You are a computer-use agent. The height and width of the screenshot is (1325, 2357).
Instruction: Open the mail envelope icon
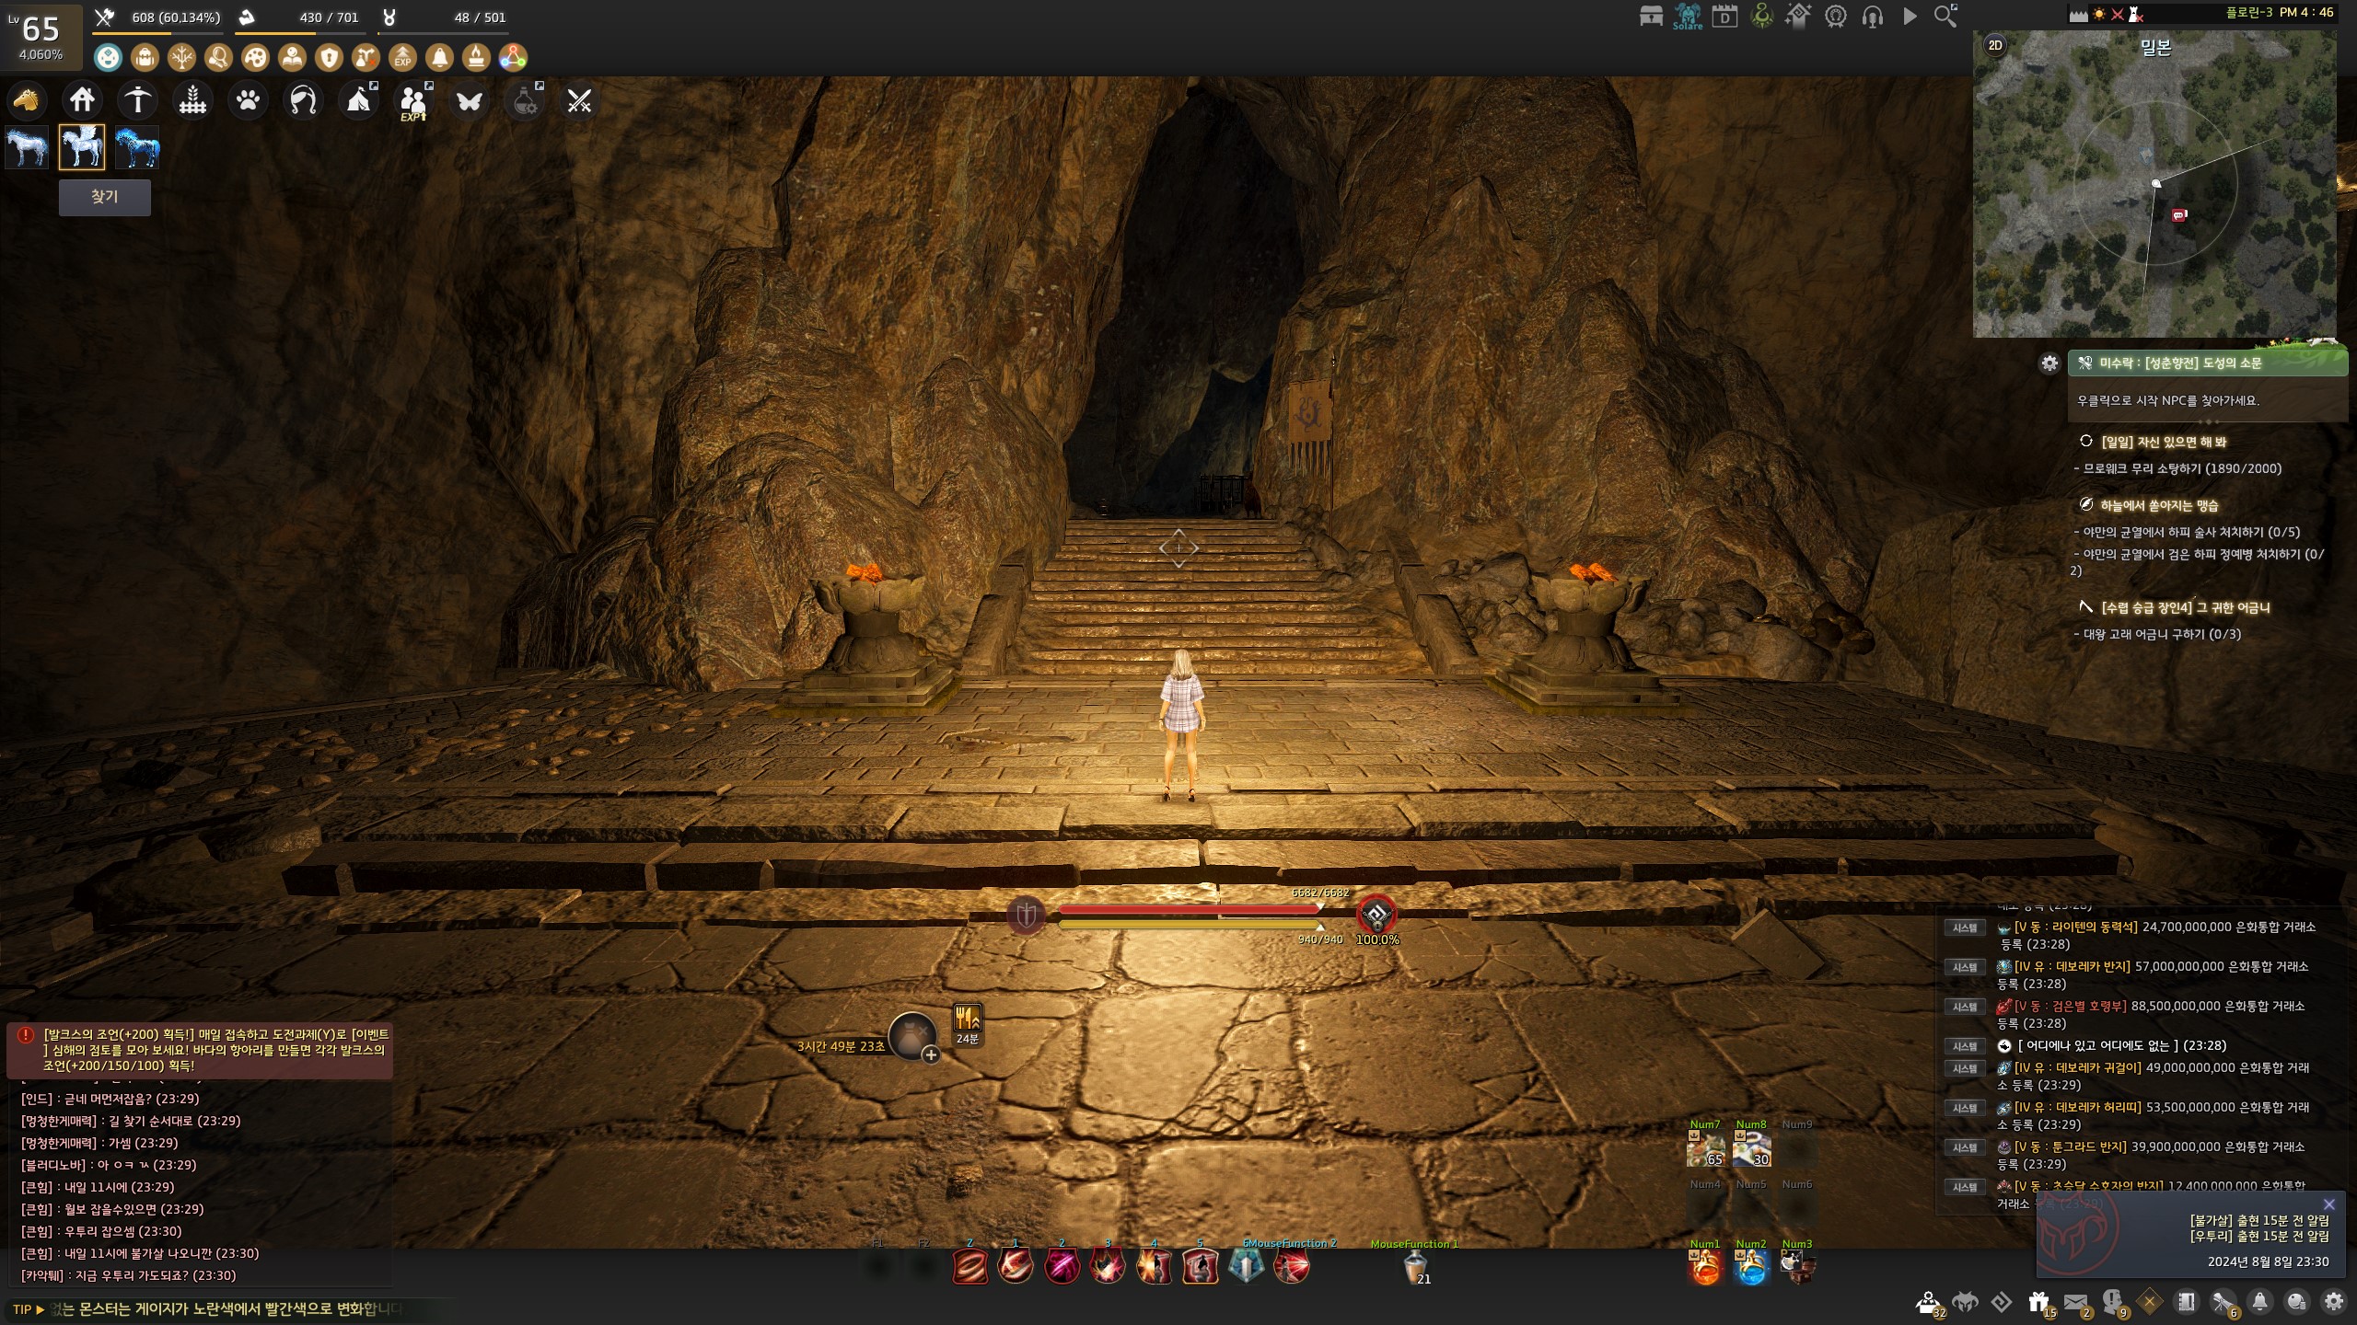point(2075,1302)
